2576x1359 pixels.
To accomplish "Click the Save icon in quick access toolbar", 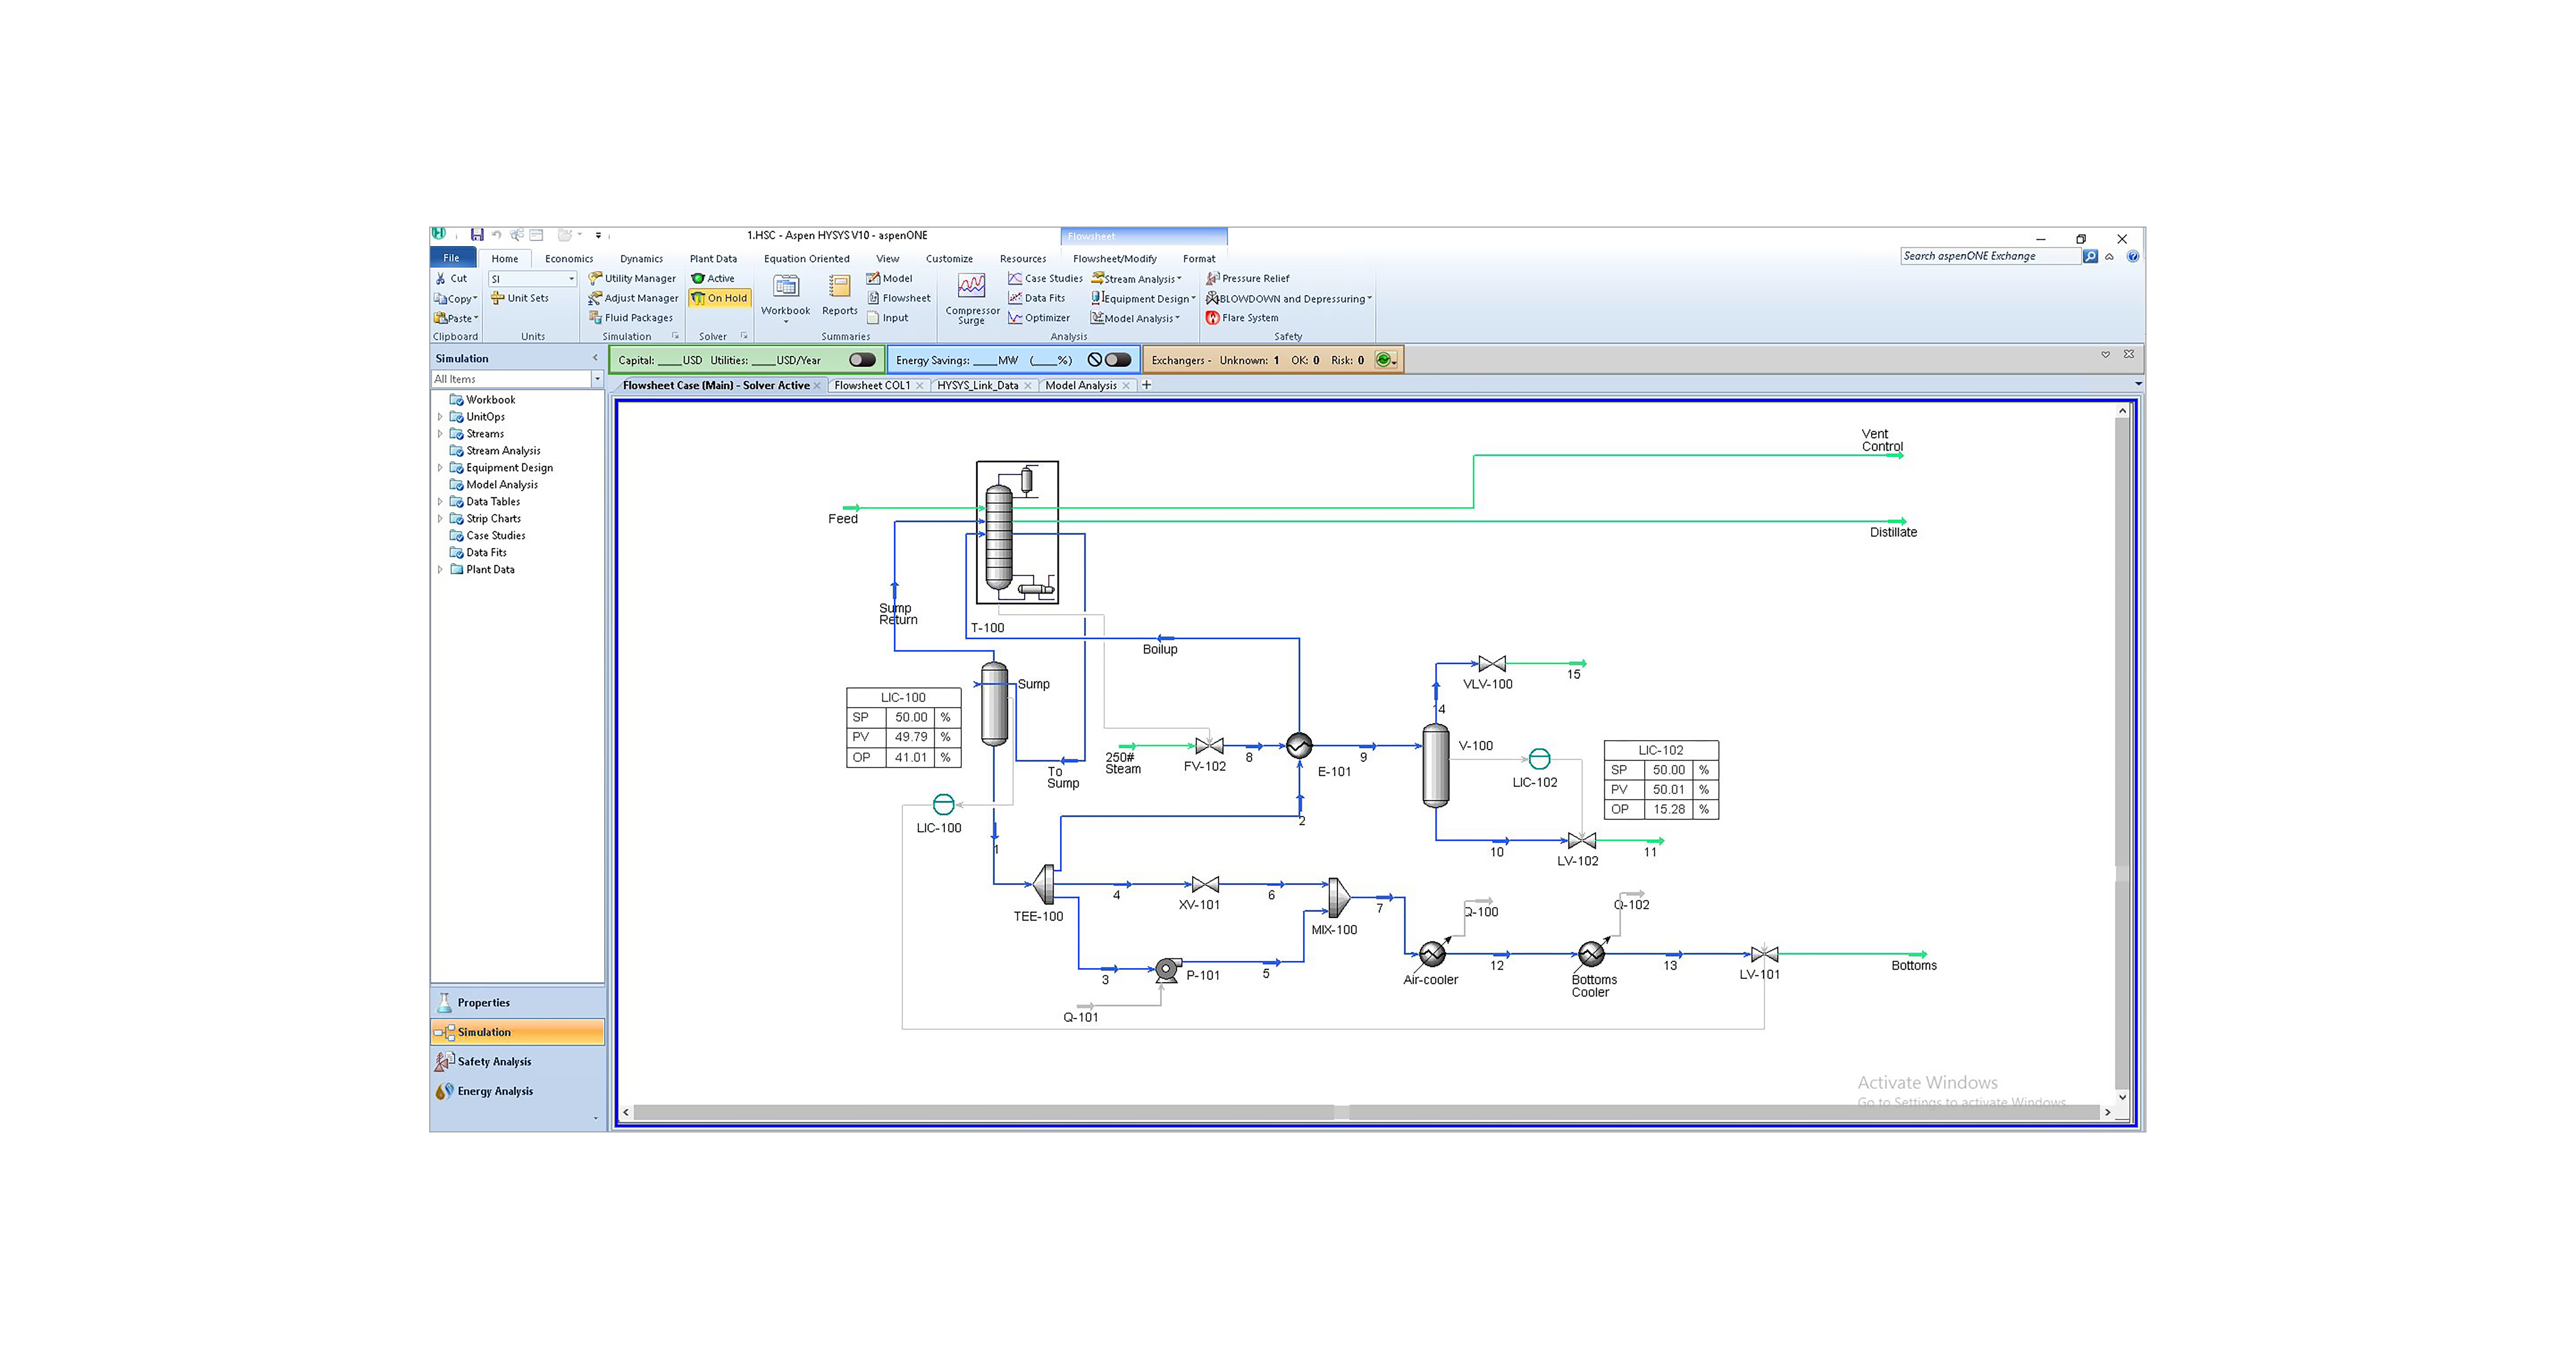I will [477, 236].
